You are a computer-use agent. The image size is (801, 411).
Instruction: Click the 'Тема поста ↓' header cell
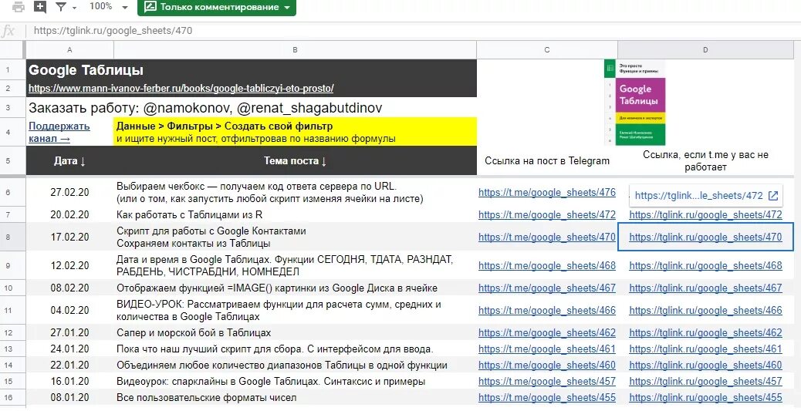pyautogui.click(x=296, y=161)
